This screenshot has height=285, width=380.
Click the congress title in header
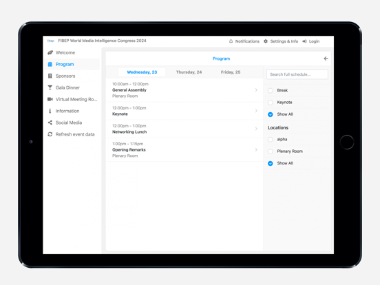click(x=102, y=41)
